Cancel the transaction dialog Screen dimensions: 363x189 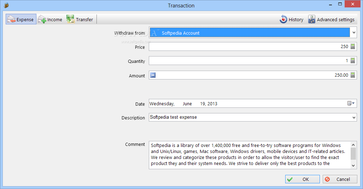340,179
